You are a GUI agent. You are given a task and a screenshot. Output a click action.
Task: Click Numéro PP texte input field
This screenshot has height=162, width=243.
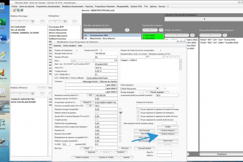click(106, 57)
